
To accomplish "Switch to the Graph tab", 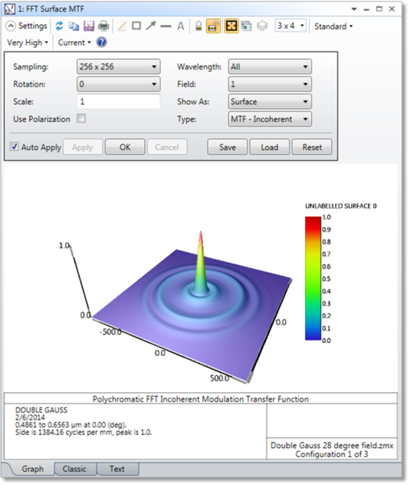I will pyautogui.click(x=32, y=469).
